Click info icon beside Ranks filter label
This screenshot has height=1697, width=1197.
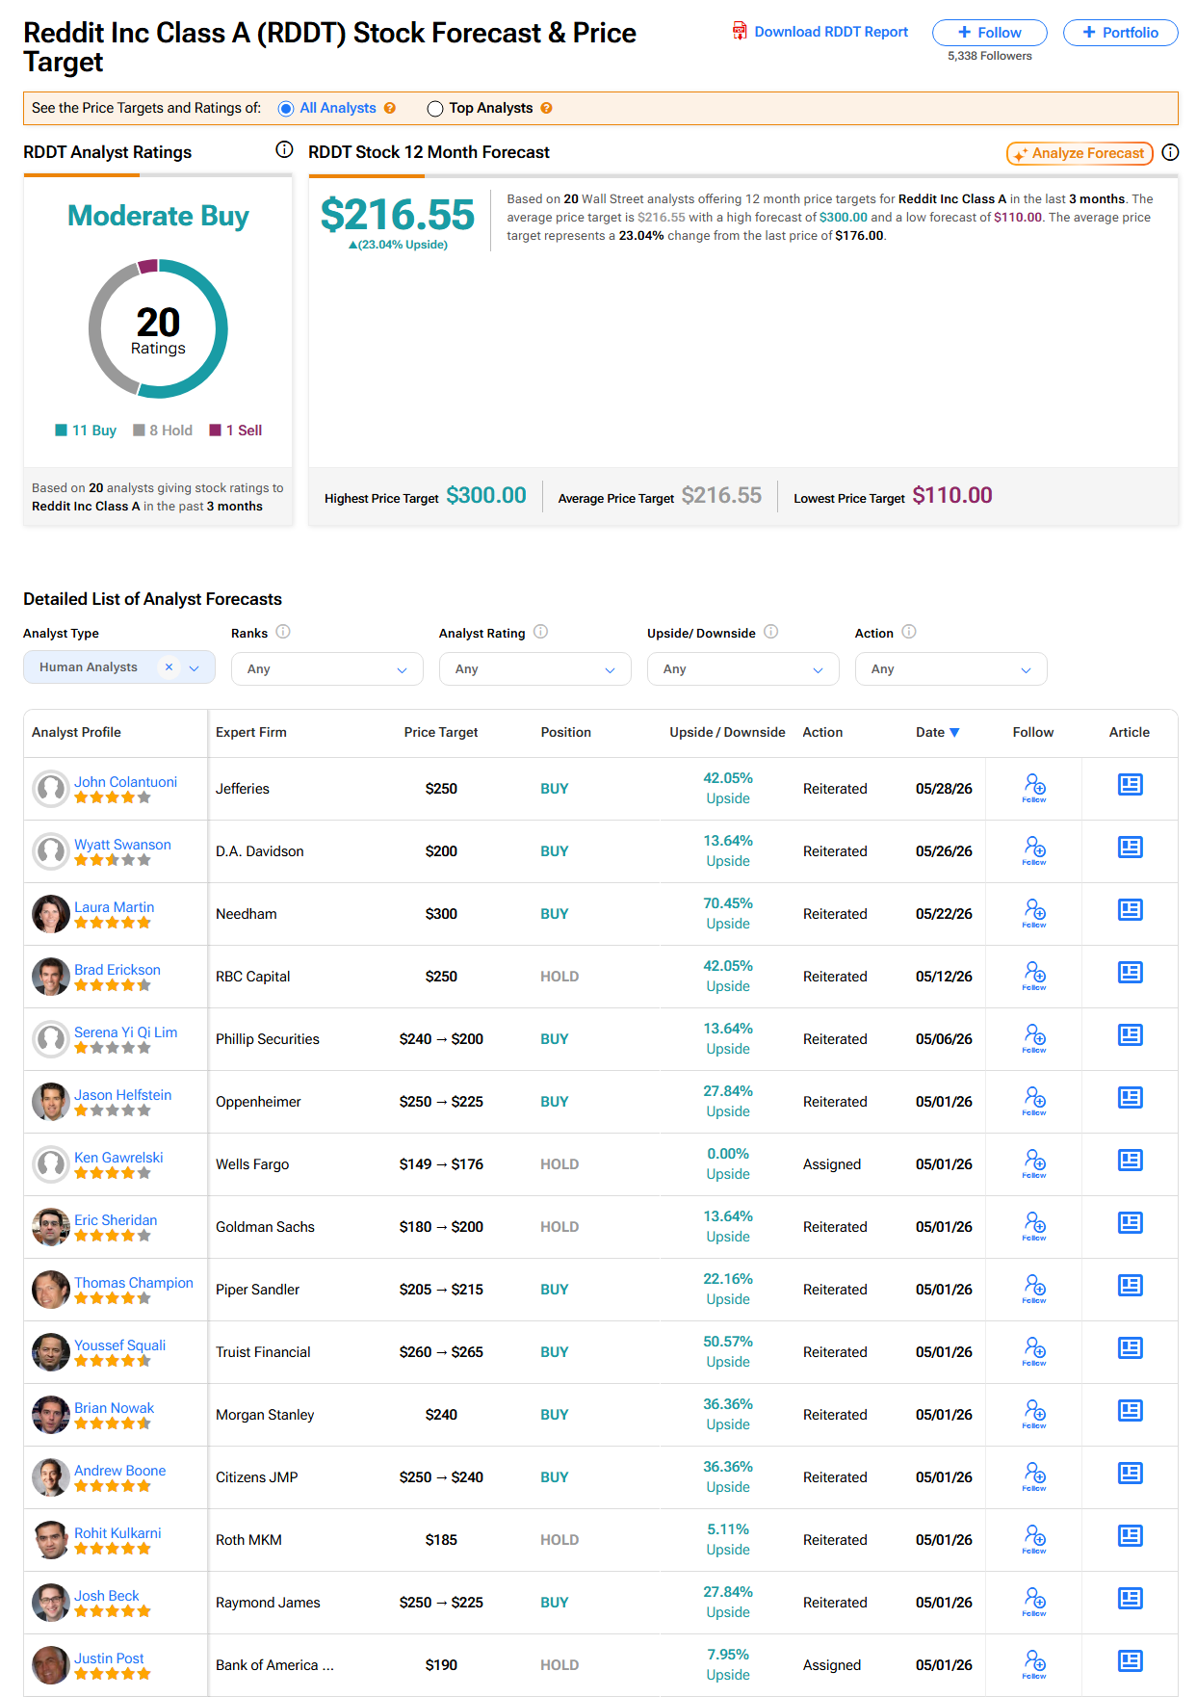coord(283,632)
